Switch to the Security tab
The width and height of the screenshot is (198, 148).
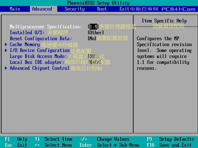74,9
